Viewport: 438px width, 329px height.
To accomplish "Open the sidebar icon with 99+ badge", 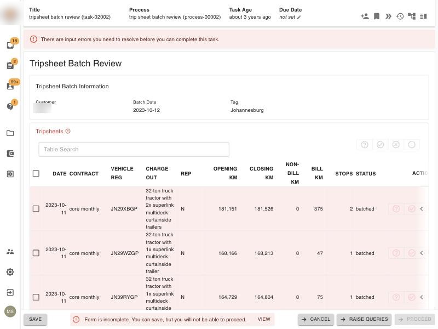I will pyautogui.click(x=10, y=86).
